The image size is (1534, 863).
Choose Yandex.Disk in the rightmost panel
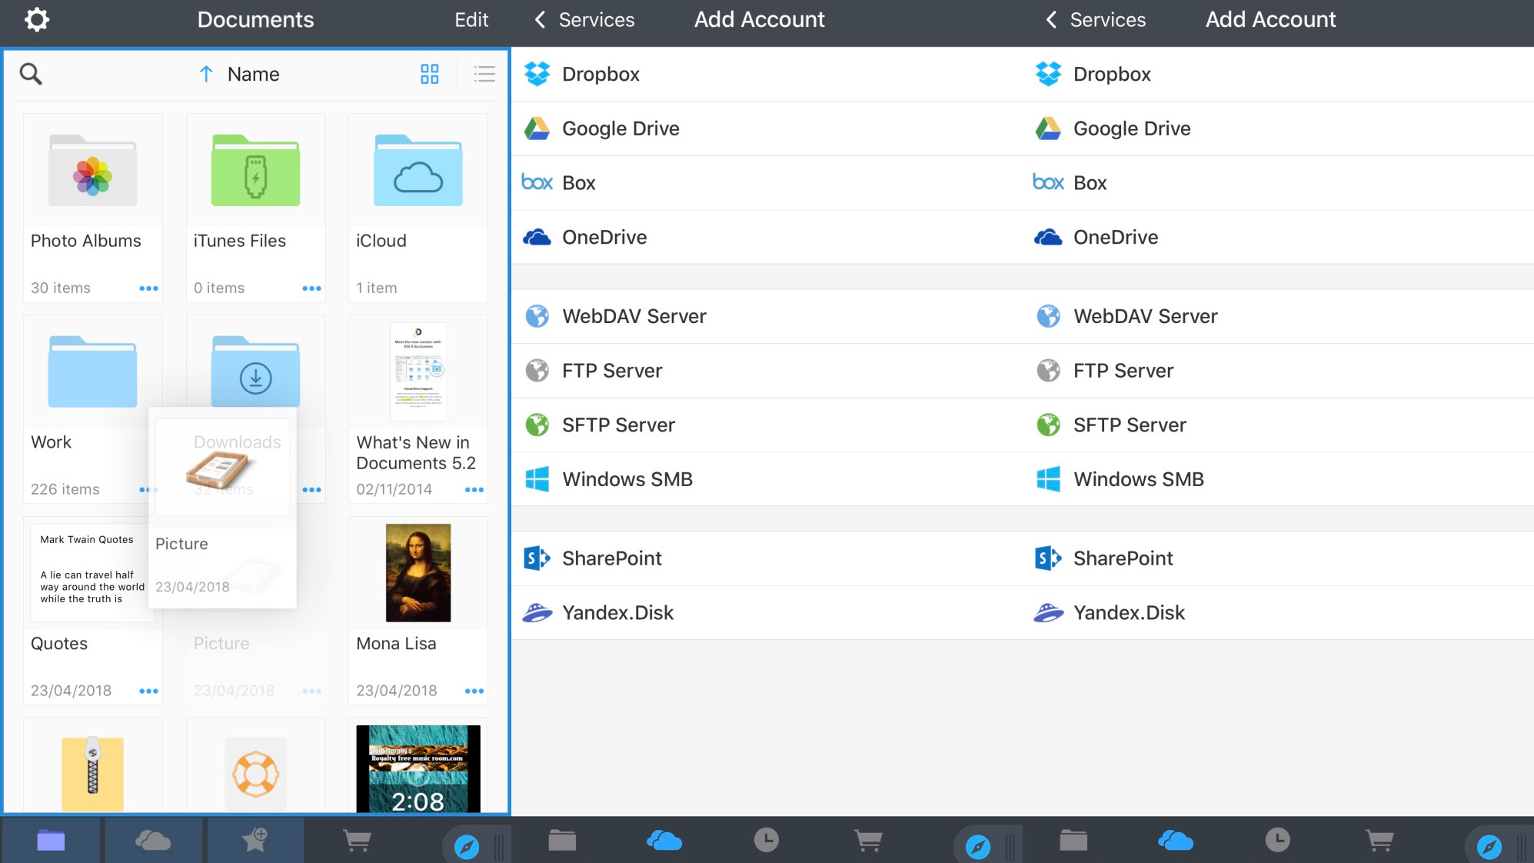coord(1279,613)
